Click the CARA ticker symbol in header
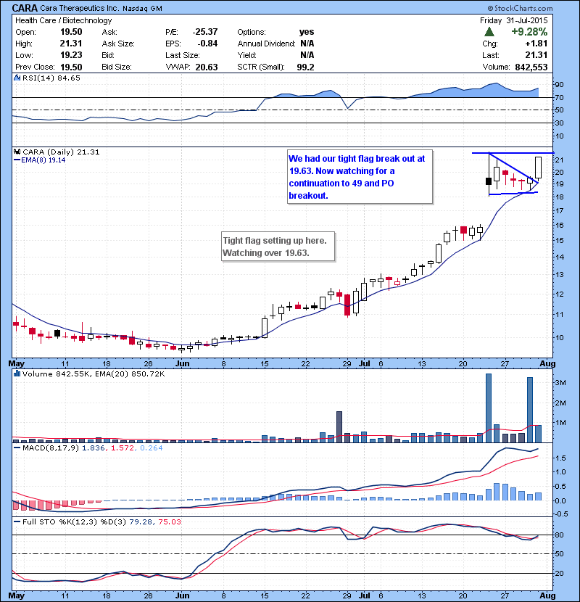Image resolution: width=580 pixels, height=602 pixels. 25,8
